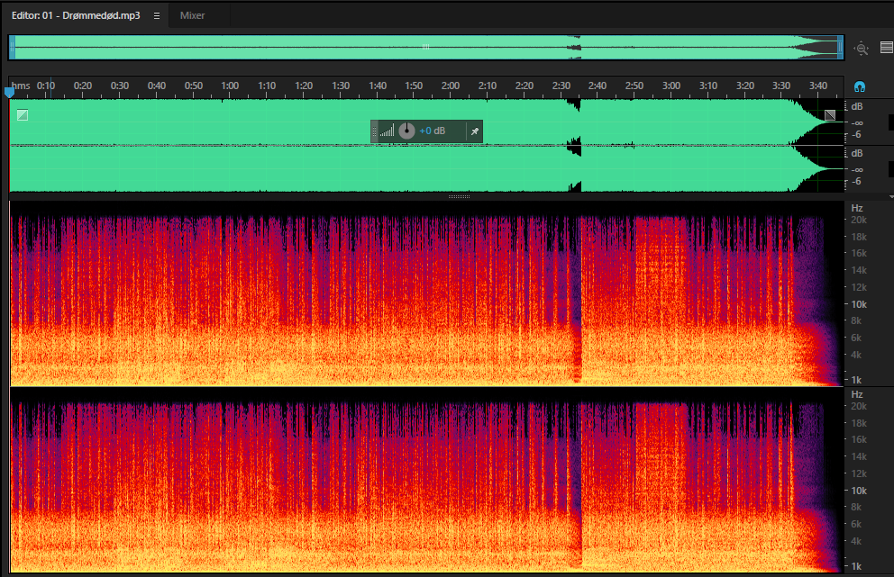Click the left handle of zoom navigator
This screenshot has width=894, height=577.
click(12, 48)
